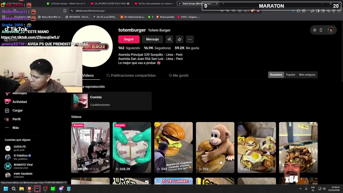Open Actividad in the TikTok sidebar

[20, 102]
